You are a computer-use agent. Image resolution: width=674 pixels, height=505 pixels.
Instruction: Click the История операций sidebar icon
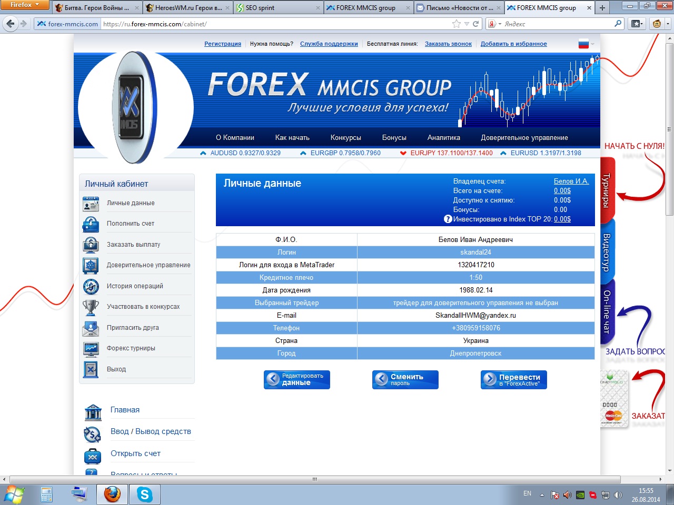[91, 287]
